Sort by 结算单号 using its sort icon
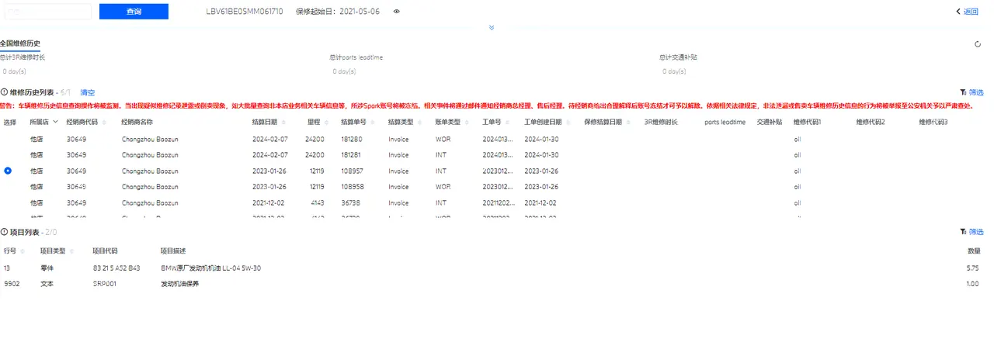The width and height of the screenshot is (994, 356). [x=370, y=123]
